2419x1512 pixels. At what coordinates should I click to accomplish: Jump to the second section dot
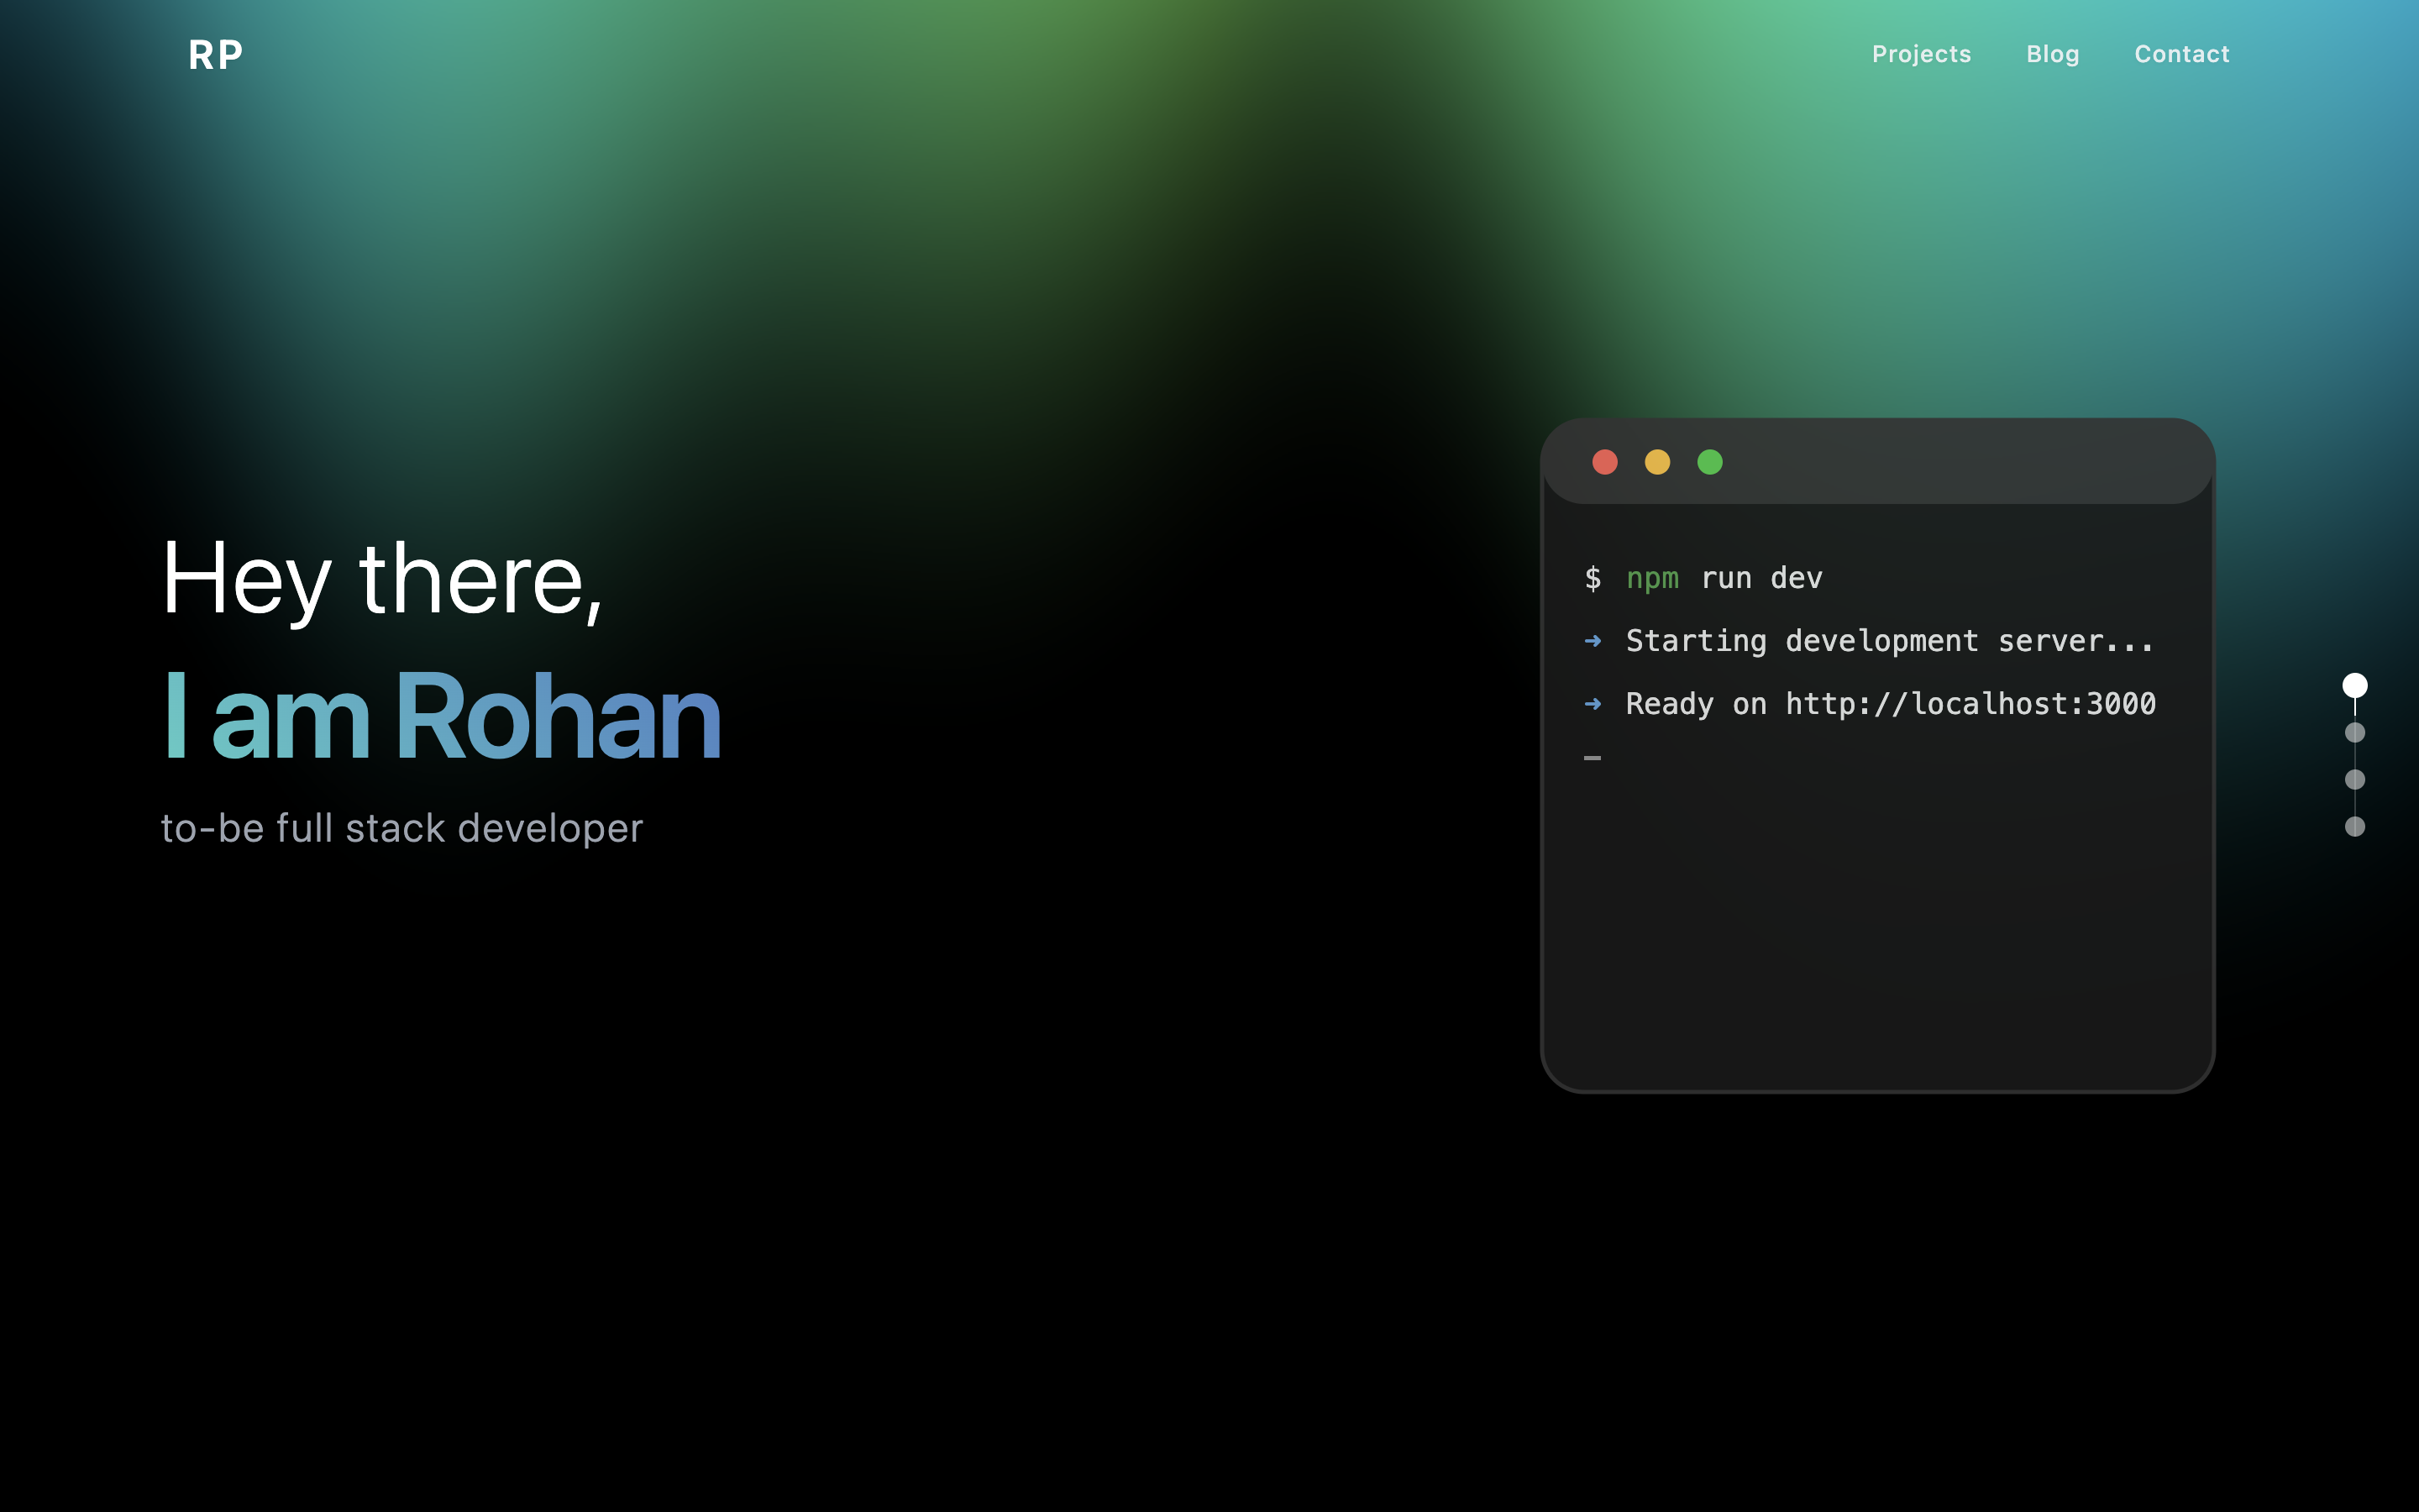coord(2355,732)
